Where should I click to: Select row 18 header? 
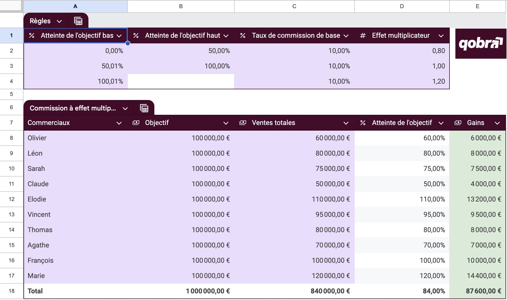click(11, 291)
